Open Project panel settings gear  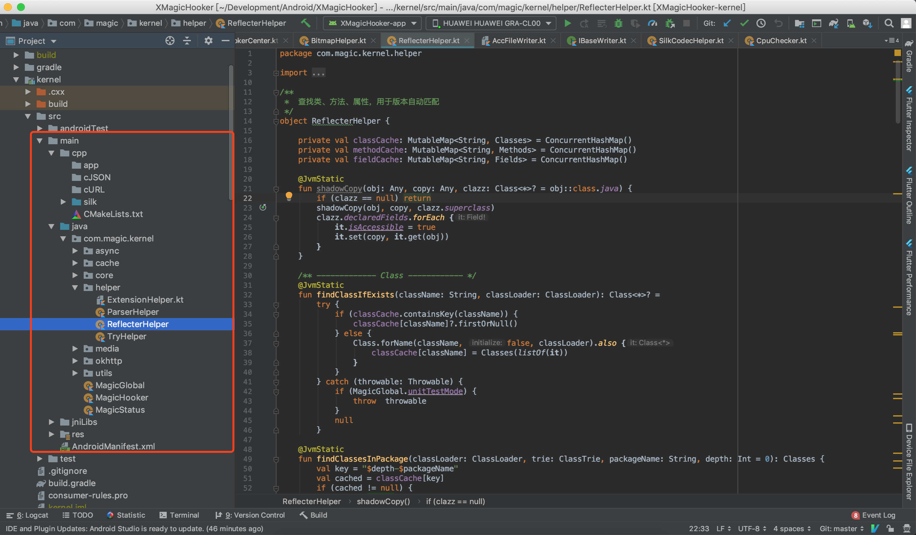[208, 41]
